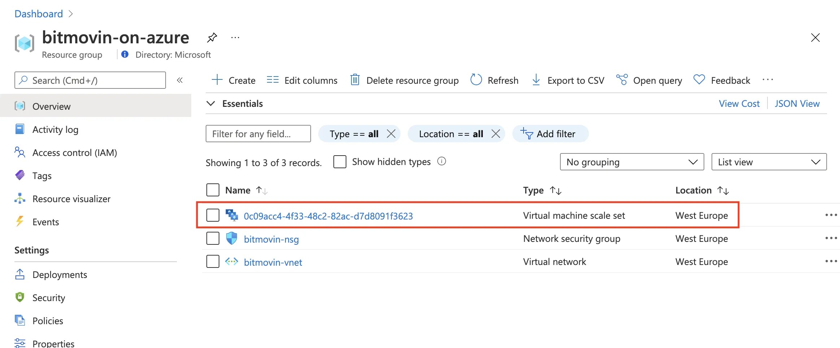
Task: Click 'Network security group' type cell
Action: [572, 239]
